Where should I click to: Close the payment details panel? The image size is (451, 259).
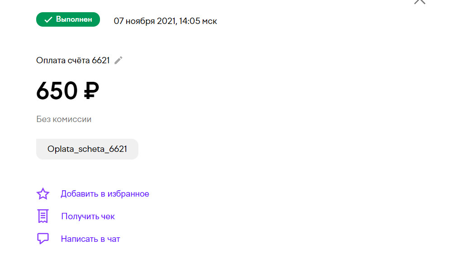point(420,1)
